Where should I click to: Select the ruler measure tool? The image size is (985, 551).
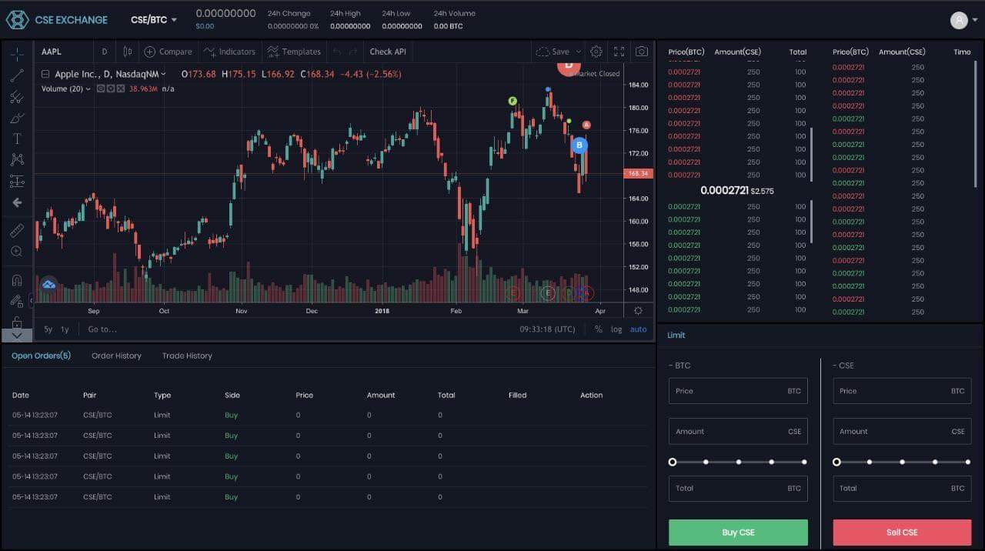point(17,230)
